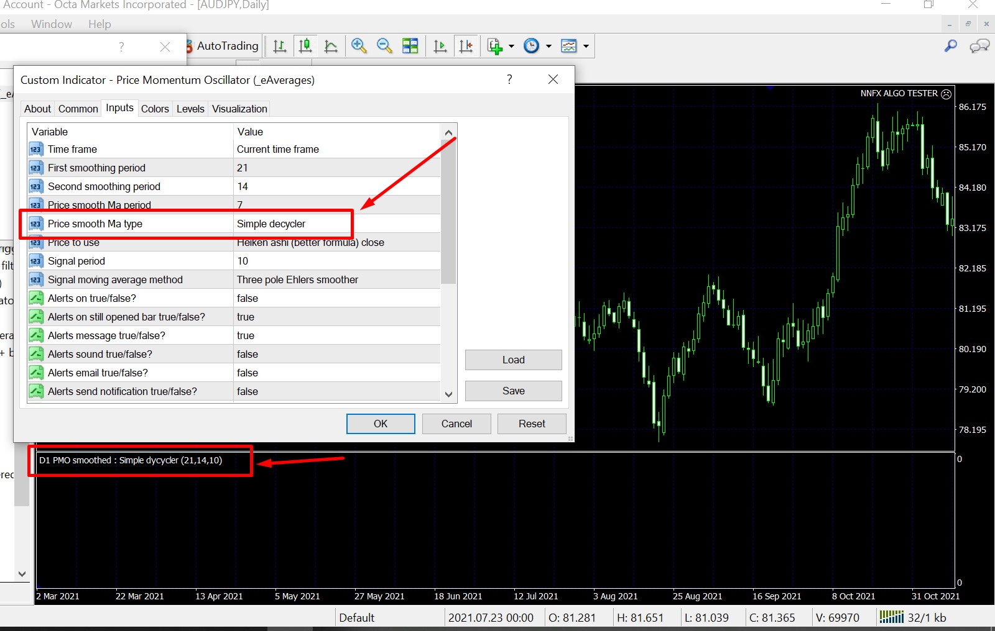Viewport: 995px width, 631px height.
Task: Zoom out of the chart
Action: tap(384, 46)
